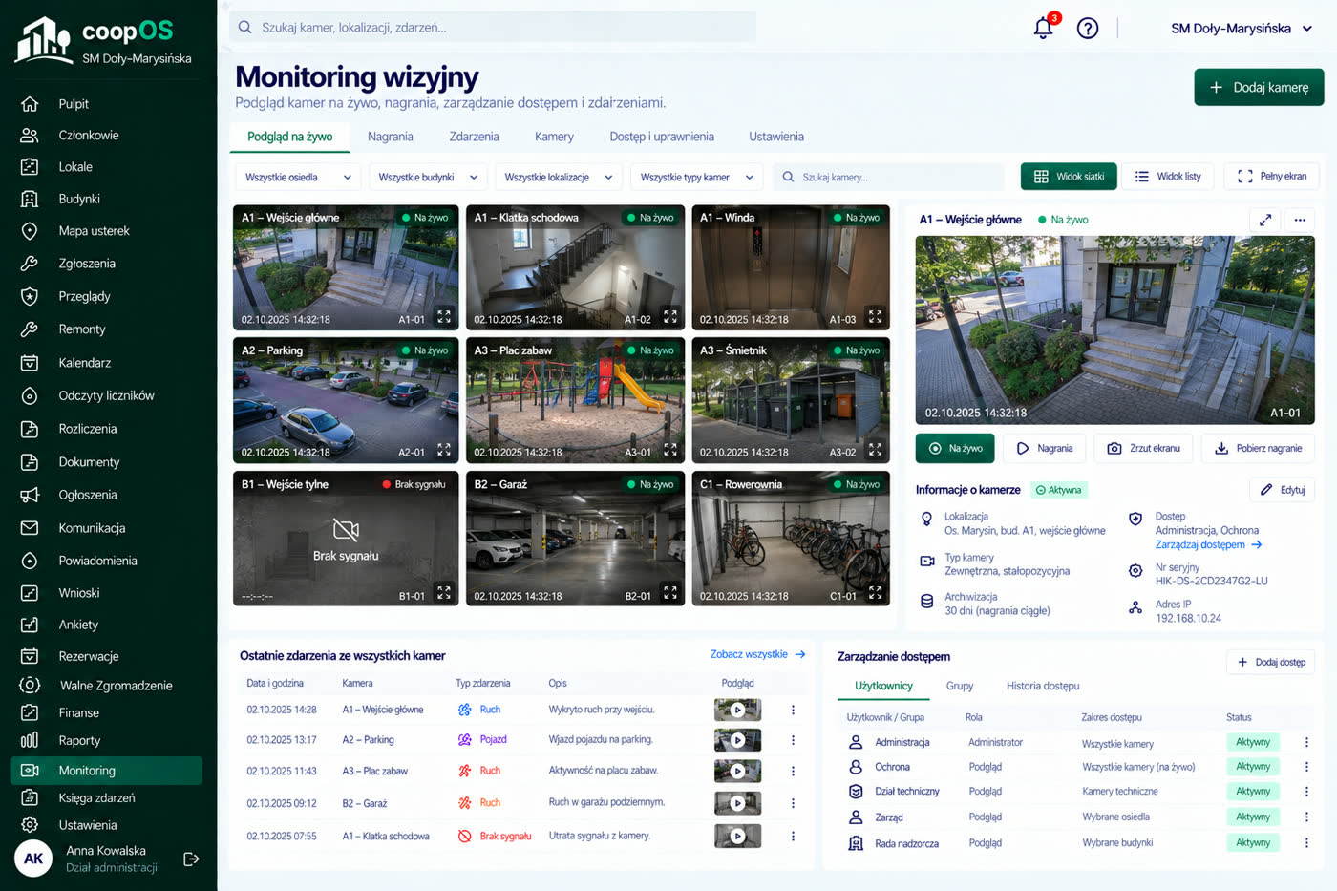Open row menu for A1 – Klatka schodowa event
The image size is (1337, 891).
(793, 837)
